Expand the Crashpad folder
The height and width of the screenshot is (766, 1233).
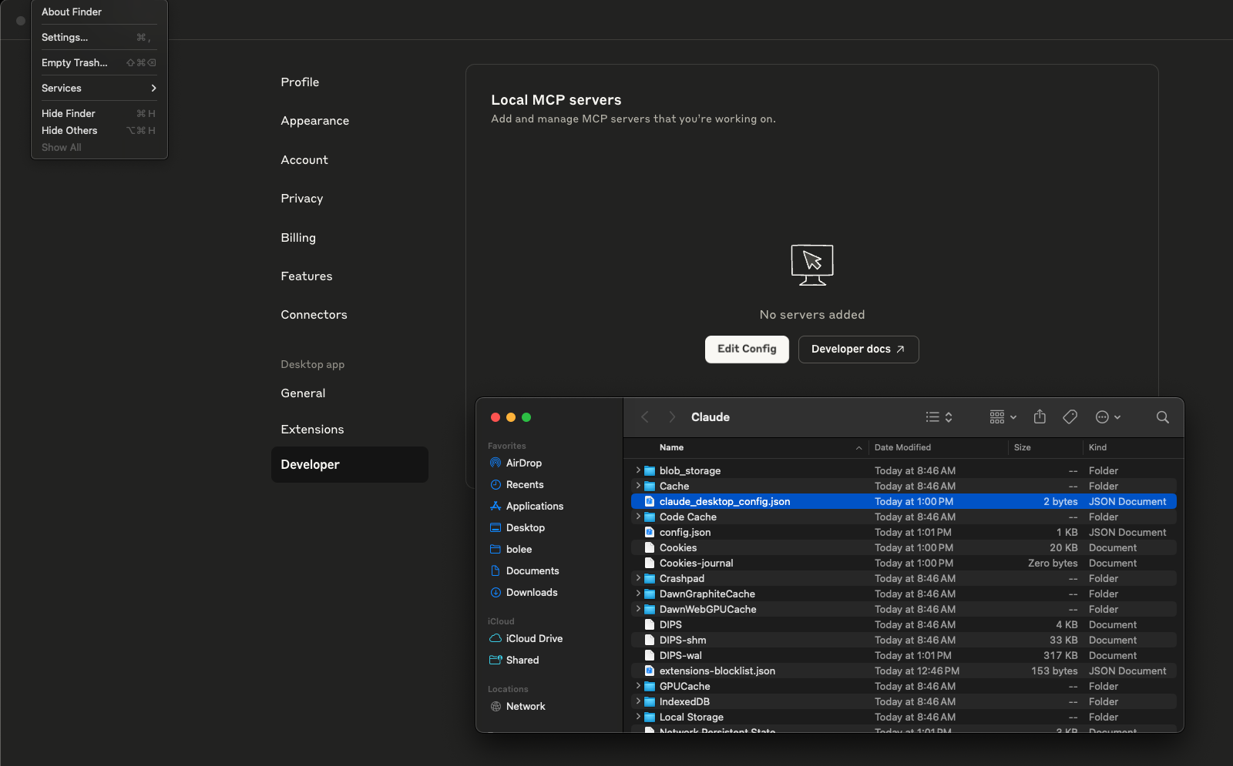[x=638, y=578]
